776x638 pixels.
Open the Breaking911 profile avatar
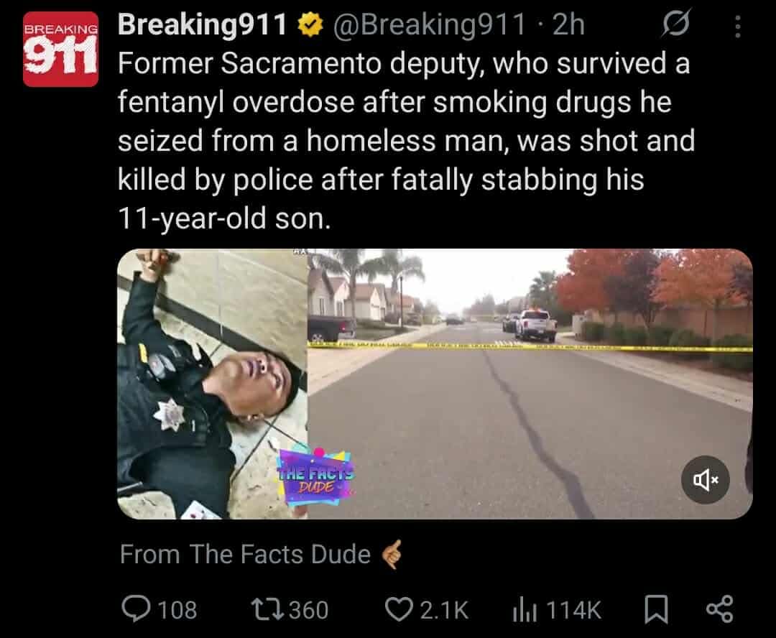(x=60, y=49)
